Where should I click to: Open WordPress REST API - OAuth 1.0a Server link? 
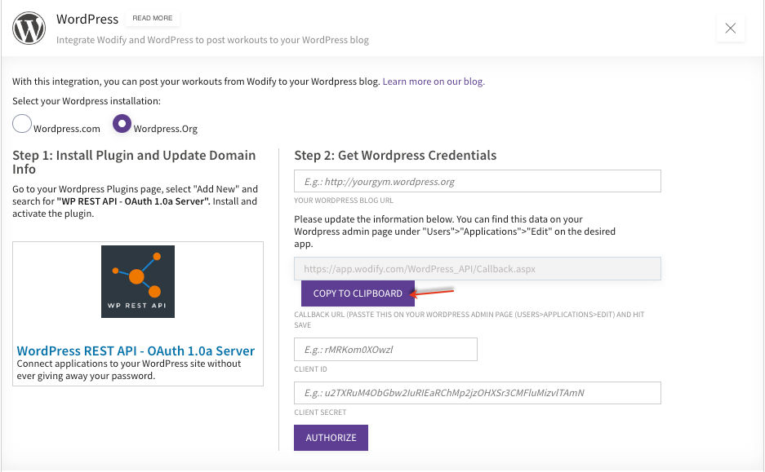(x=136, y=351)
